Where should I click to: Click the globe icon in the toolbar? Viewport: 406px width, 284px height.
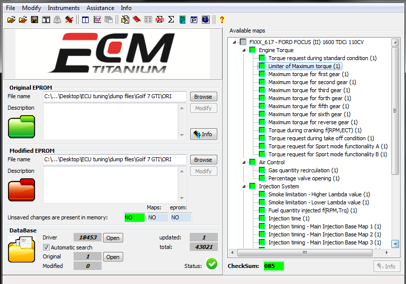tap(205, 20)
